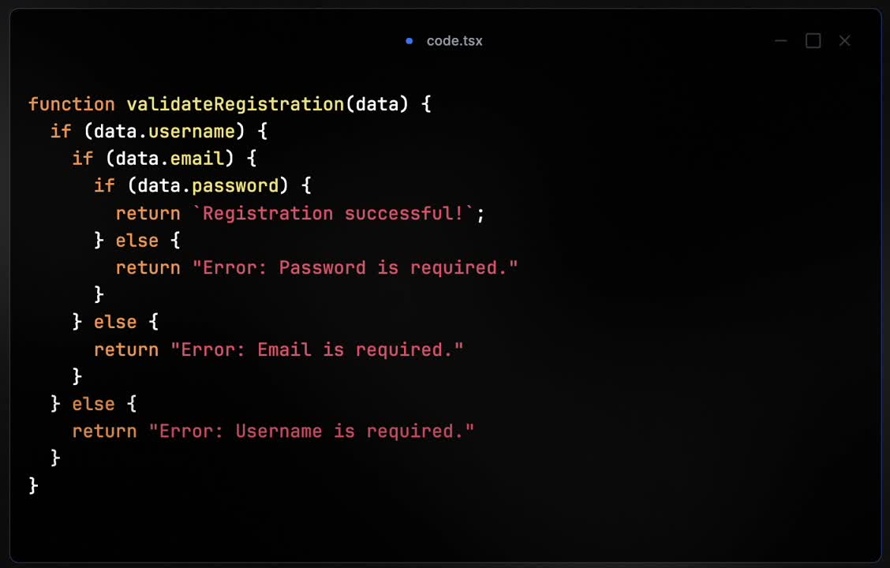The width and height of the screenshot is (890, 568).
Task: Click the validateRegistration function name
Action: pos(235,104)
